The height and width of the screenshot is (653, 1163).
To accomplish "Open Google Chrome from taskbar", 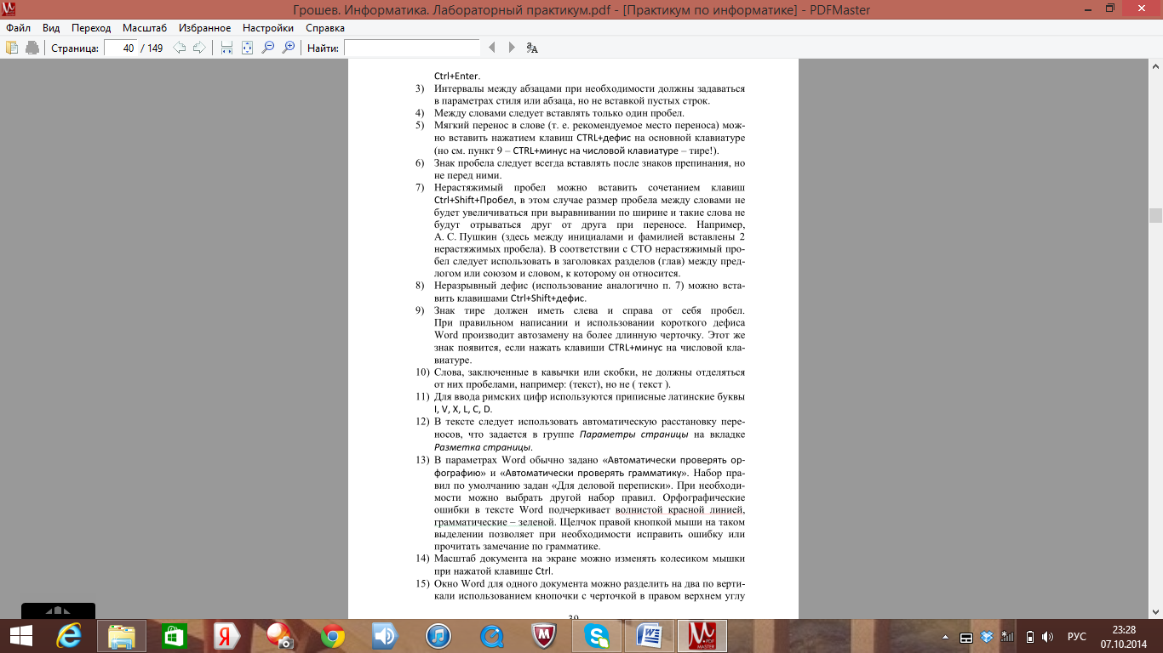I will click(x=332, y=636).
